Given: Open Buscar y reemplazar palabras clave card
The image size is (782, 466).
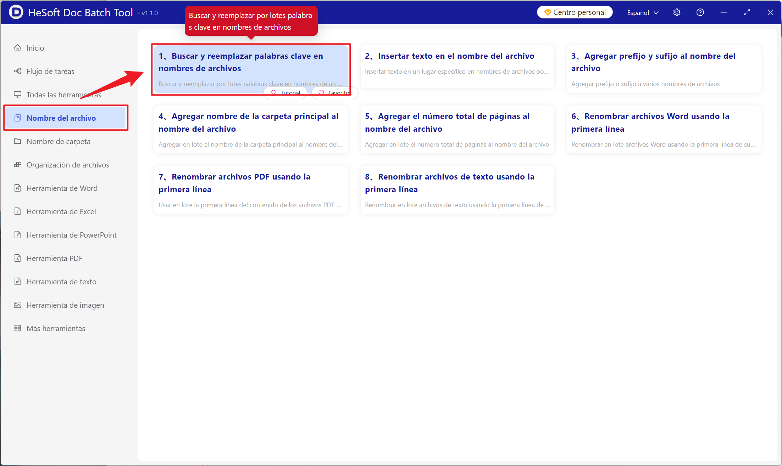Looking at the screenshot, I should (x=251, y=69).
